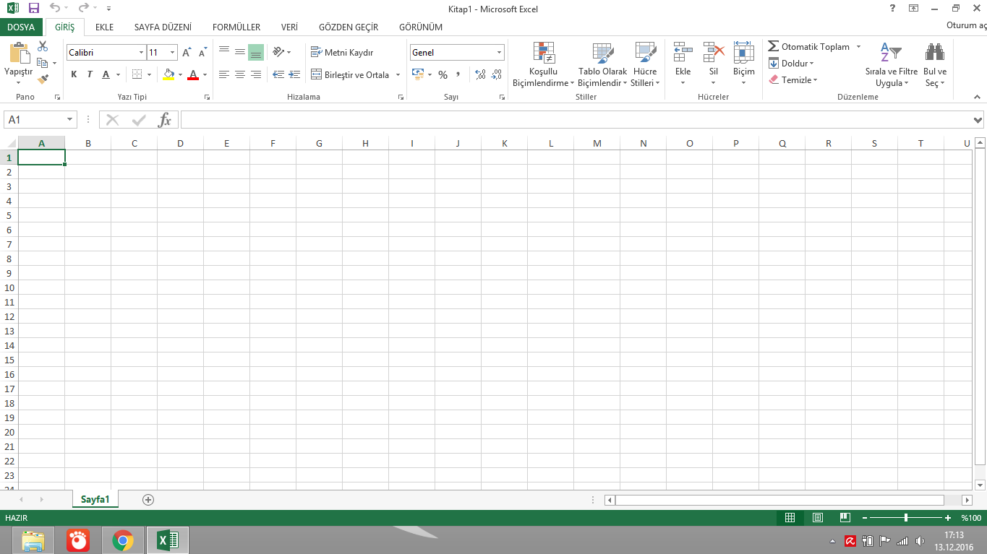
Task: Open the Genel number format dropdown
Action: (x=499, y=53)
